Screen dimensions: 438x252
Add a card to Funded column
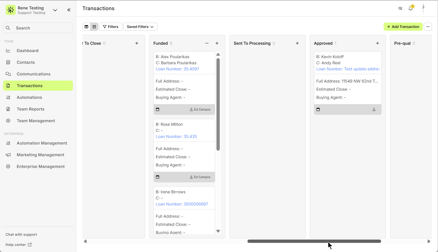pos(217,43)
